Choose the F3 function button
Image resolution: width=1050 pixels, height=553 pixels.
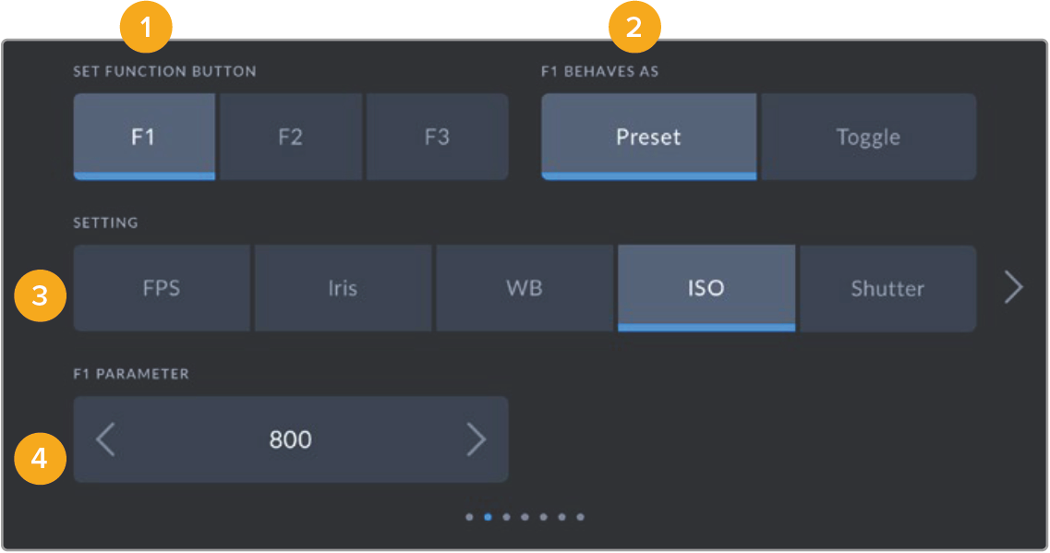[437, 137]
